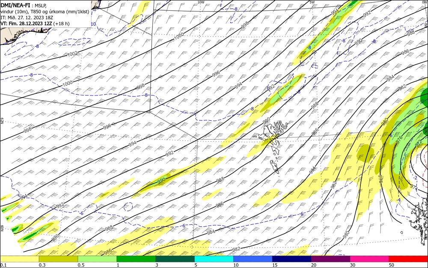Click the 'IT: Mið. 27. 12. 2023 18Z' line
This screenshot has height=268, width=428.
point(27,18)
